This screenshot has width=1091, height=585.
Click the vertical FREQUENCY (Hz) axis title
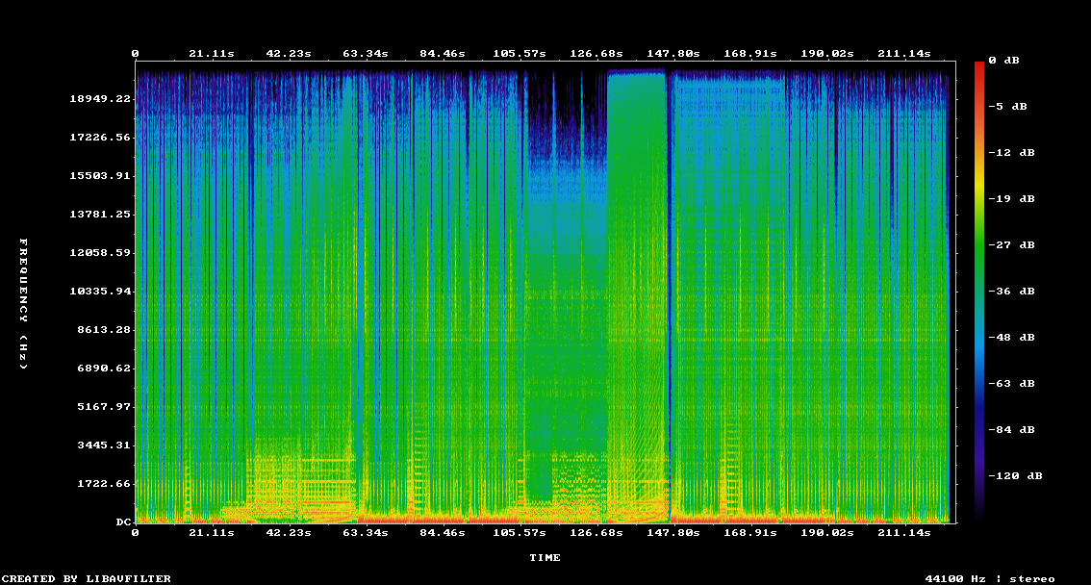[x=24, y=304]
